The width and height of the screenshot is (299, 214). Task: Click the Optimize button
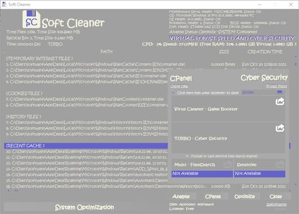tap(244, 197)
